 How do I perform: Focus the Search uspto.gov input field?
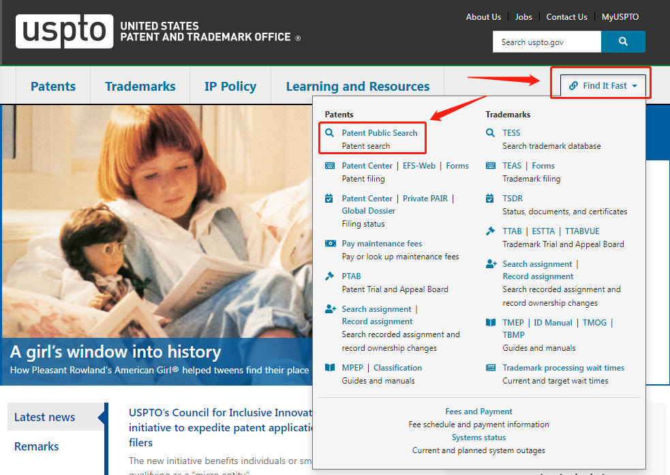point(547,42)
